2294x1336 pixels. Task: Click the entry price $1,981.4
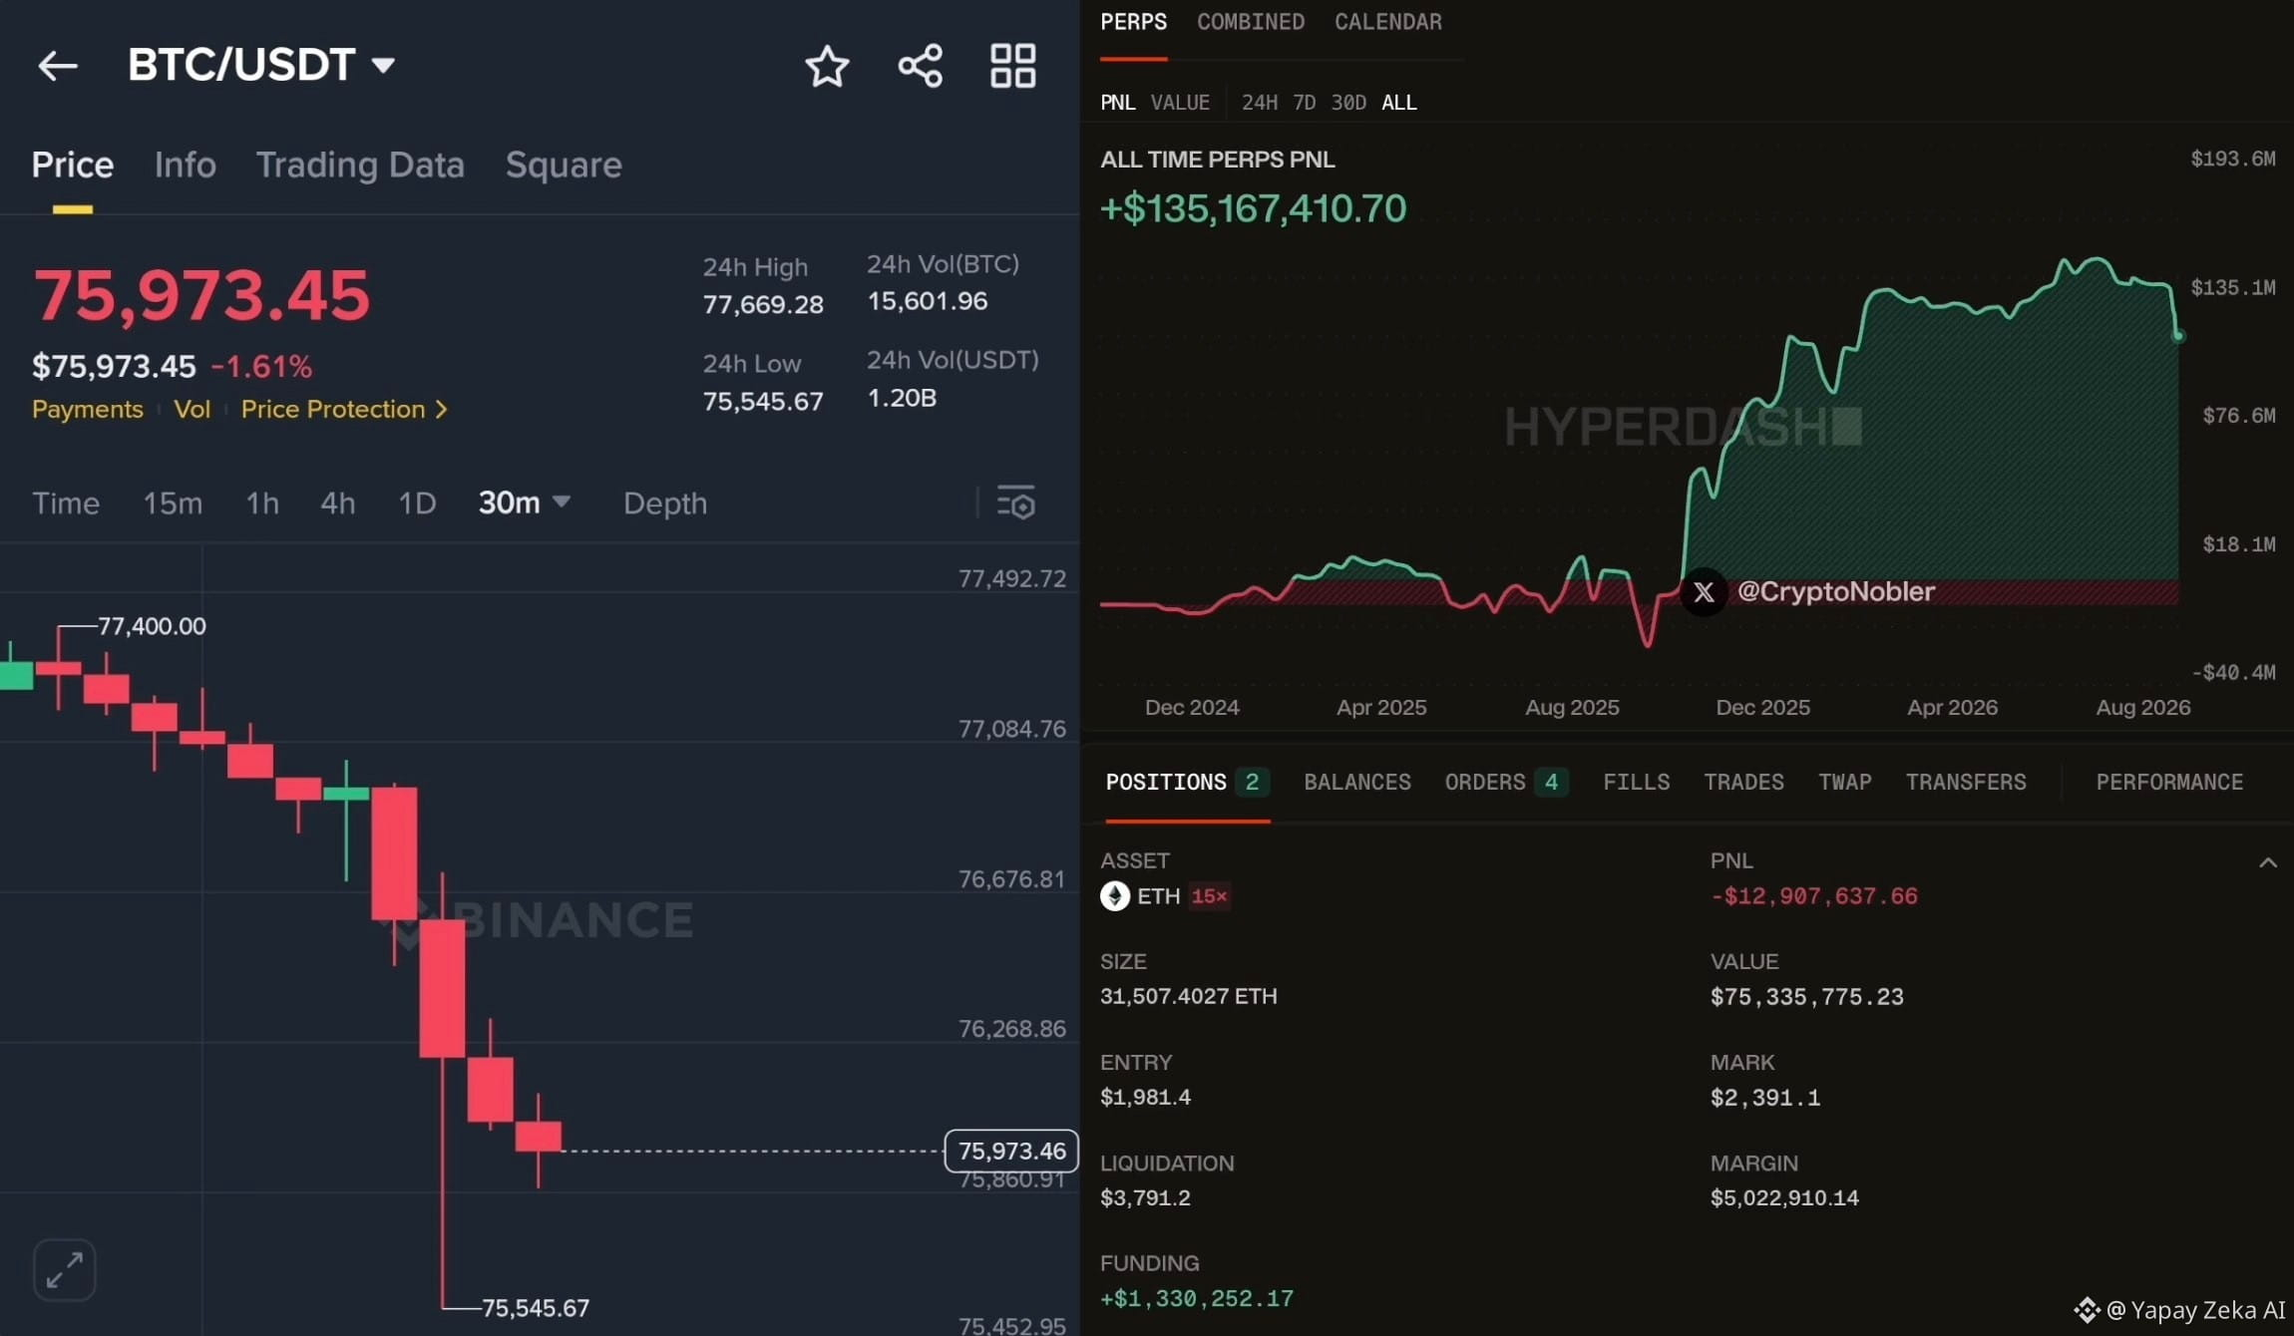[x=1145, y=1097]
